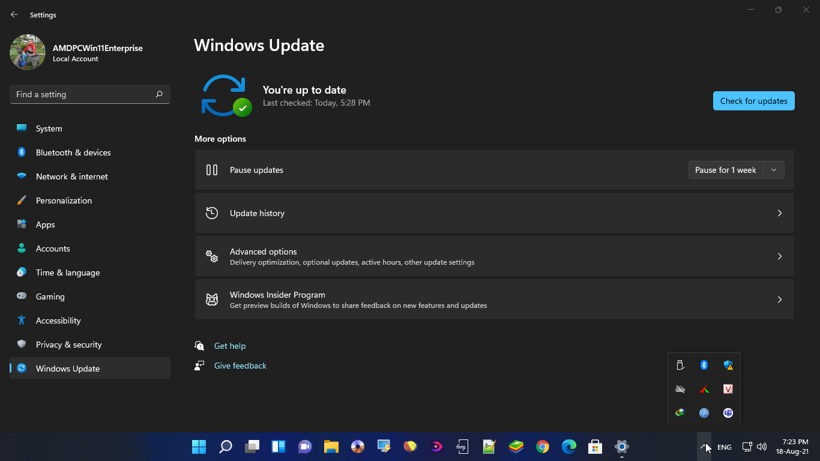Launch BlueStacks from taskbar
The height and width of the screenshot is (461, 820).
(x=516, y=447)
